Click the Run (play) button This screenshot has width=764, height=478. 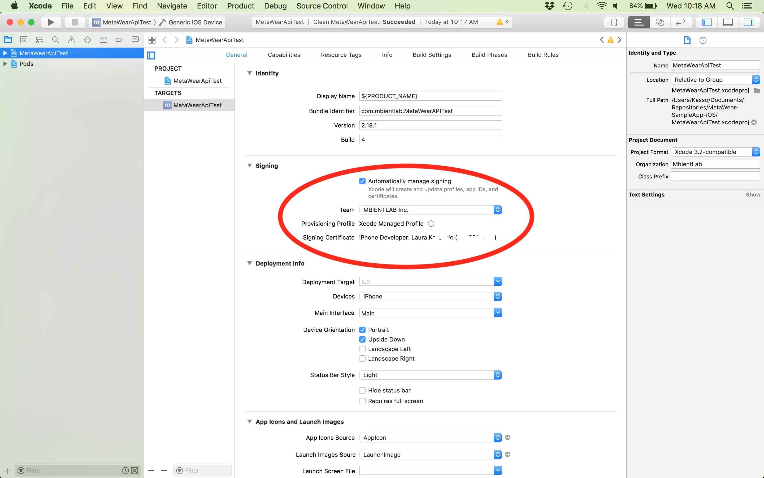point(51,22)
